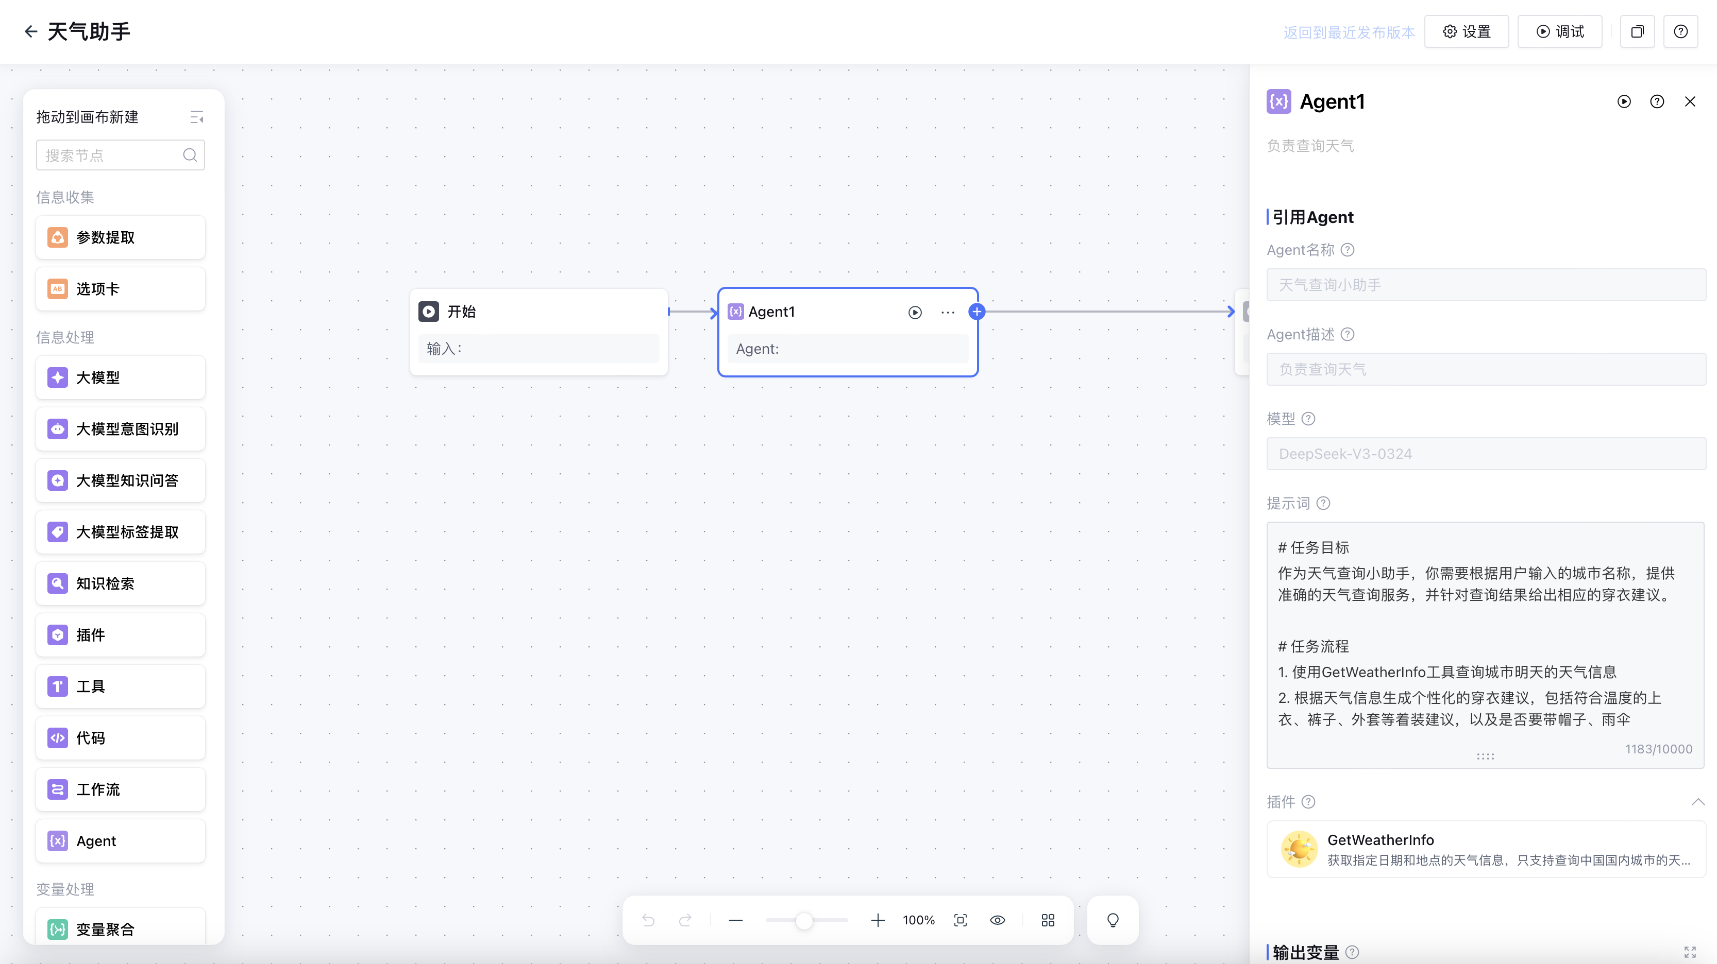Click the blue plus connector on Agent1
Image resolution: width=1717 pixels, height=964 pixels.
click(977, 312)
